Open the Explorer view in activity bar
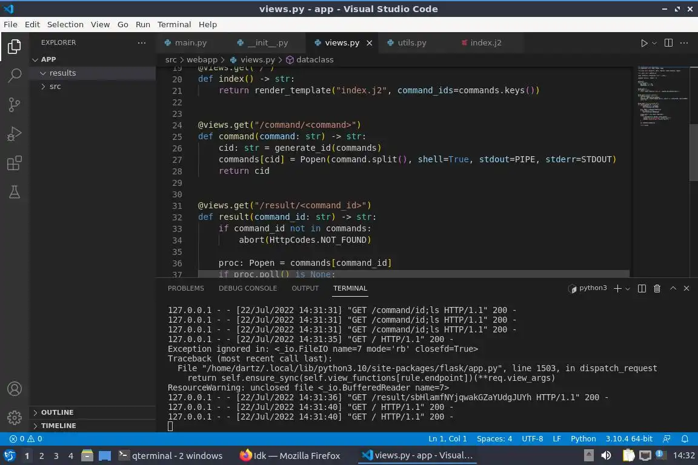Screen dimensions: 698x465 (15, 46)
